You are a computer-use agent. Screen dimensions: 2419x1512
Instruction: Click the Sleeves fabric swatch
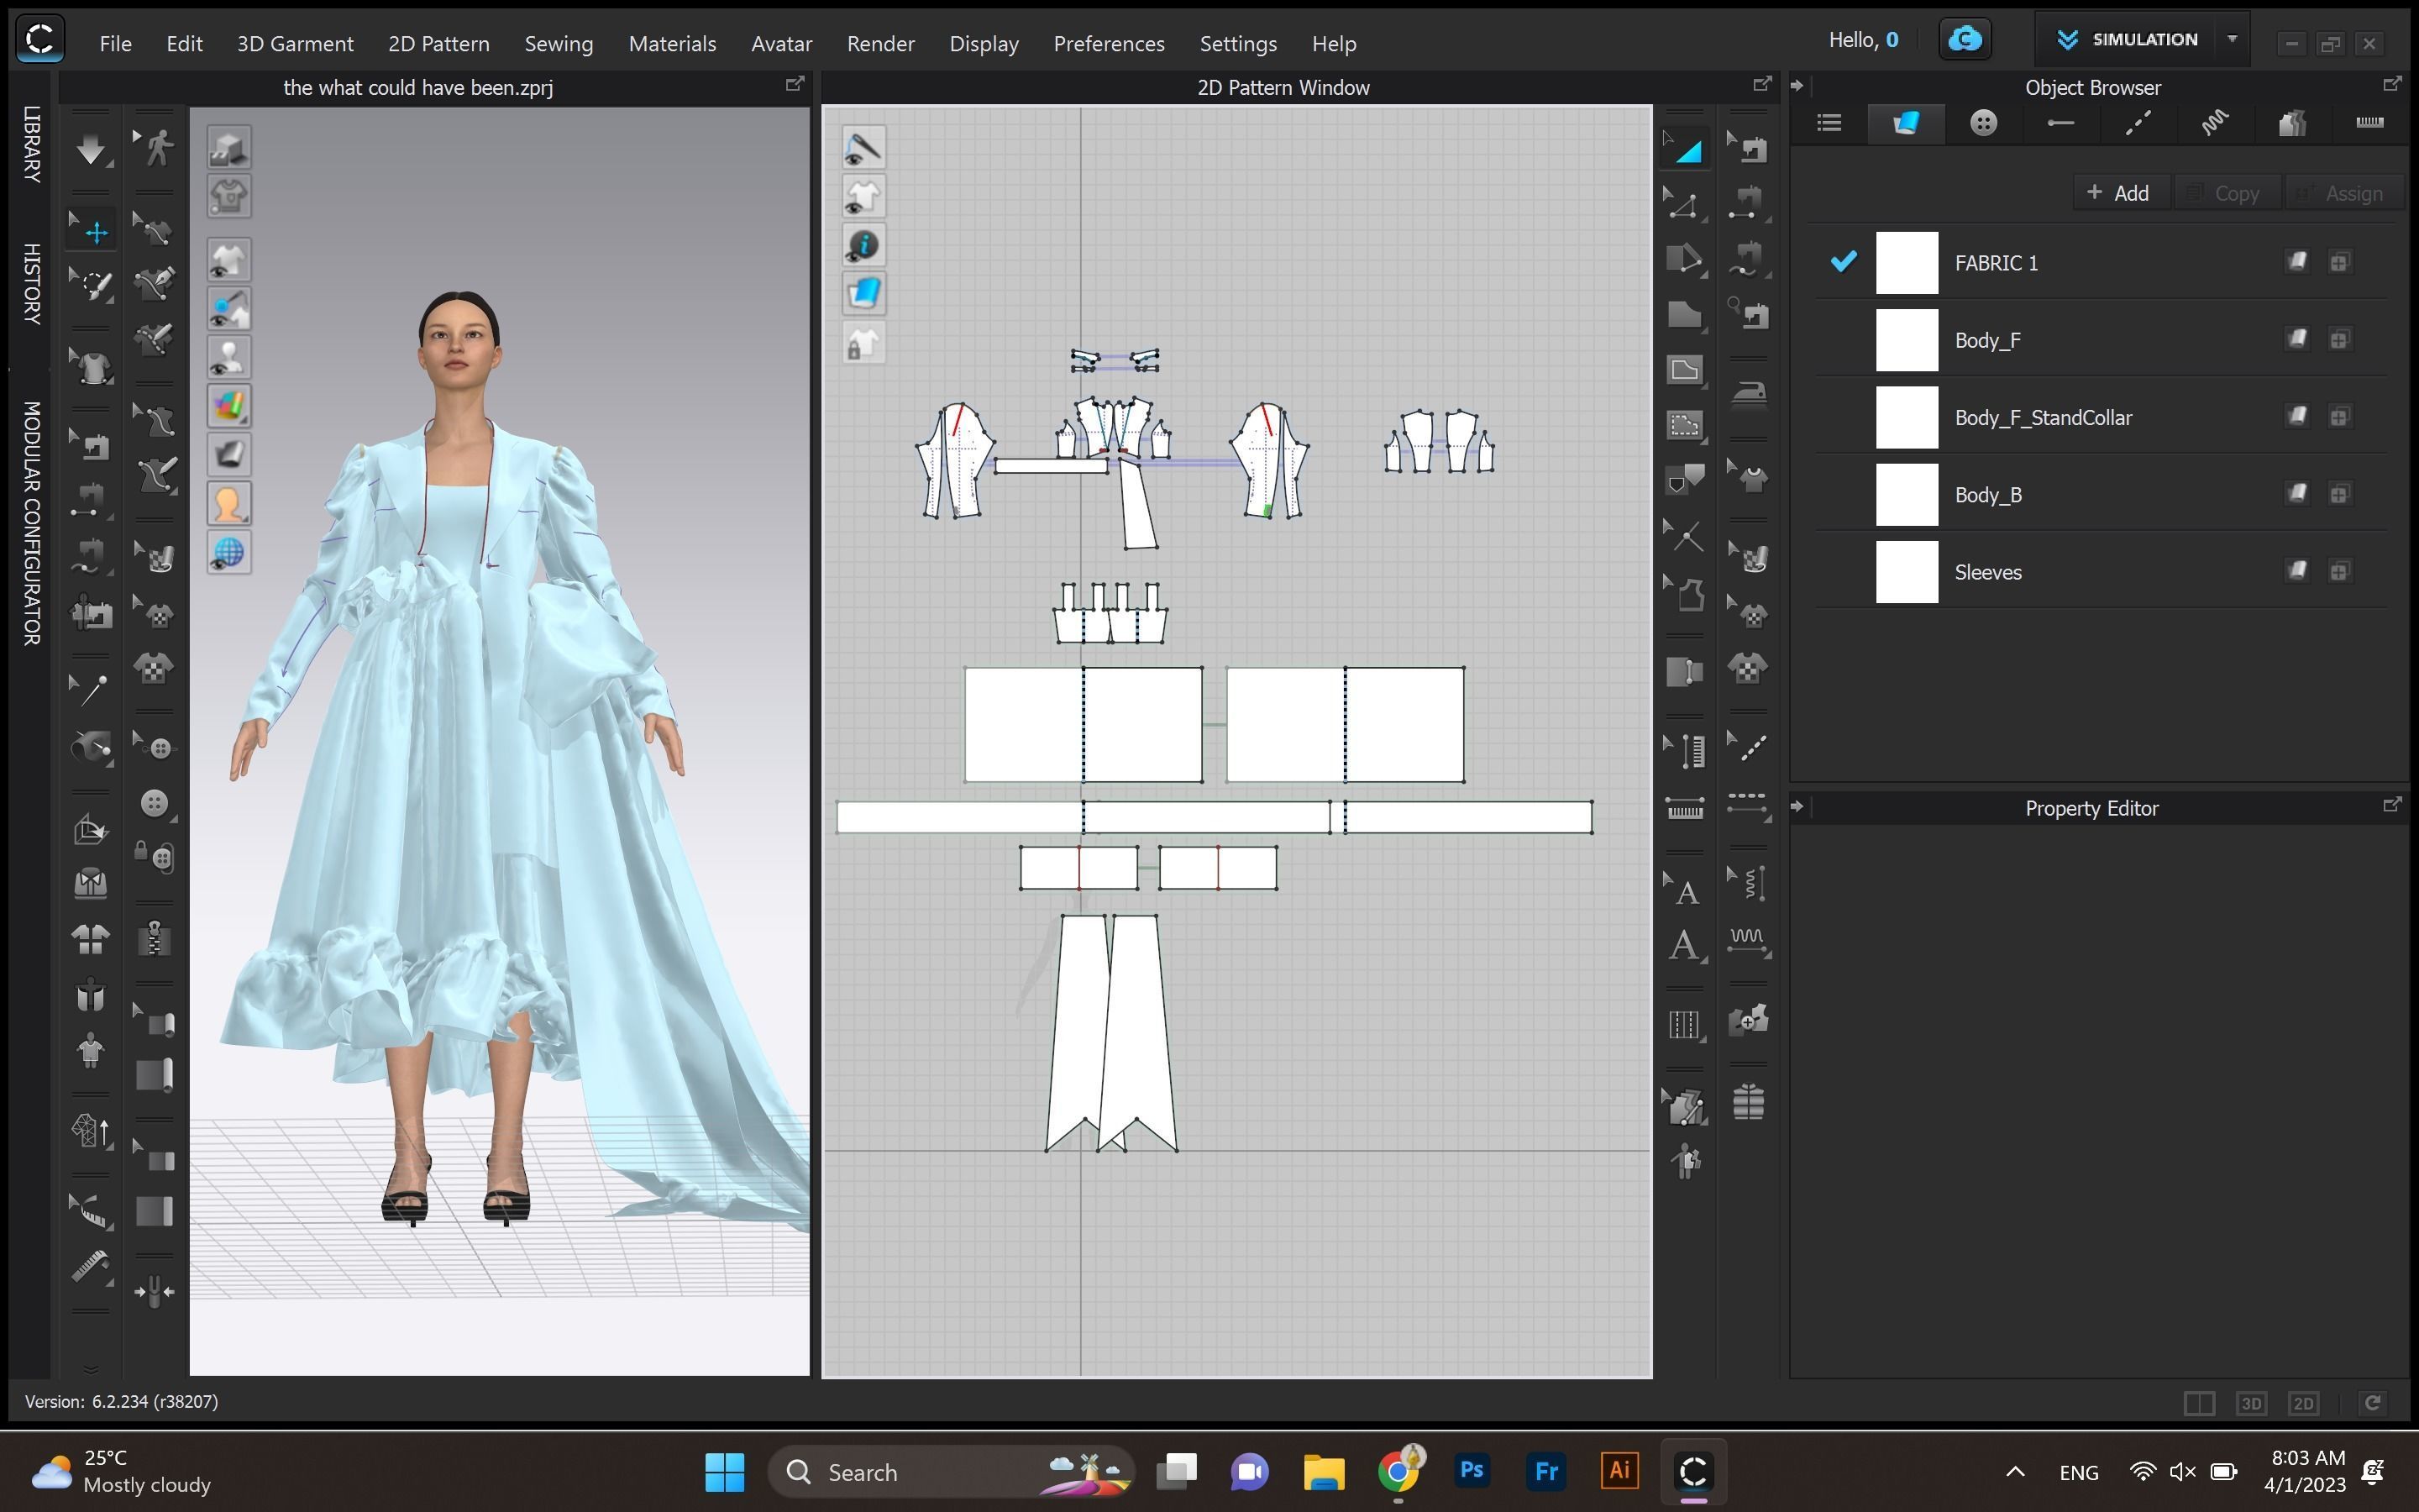[x=1906, y=572]
